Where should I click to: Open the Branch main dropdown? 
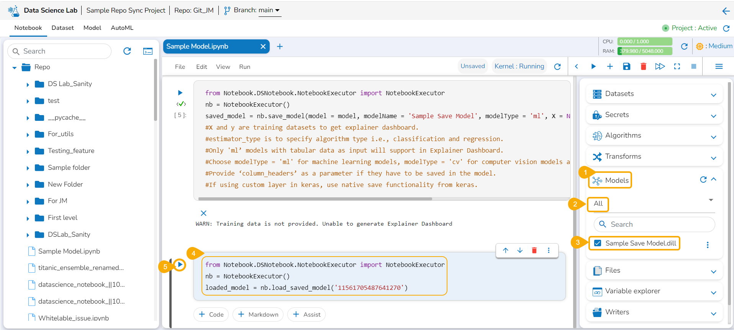[x=269, y=10]
